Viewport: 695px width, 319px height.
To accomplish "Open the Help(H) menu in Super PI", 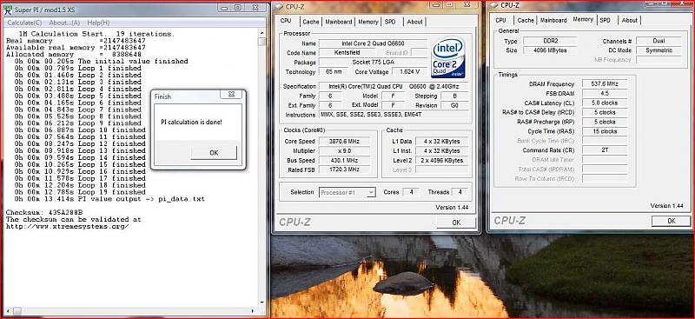I will coord(98,23).
